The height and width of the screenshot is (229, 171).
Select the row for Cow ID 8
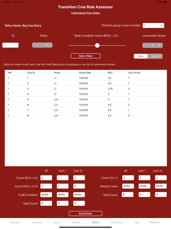click(86, 116)
